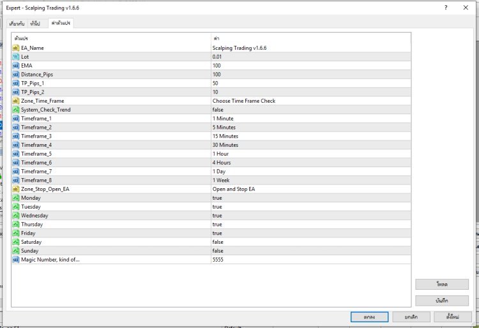Open Timeframe_8 value '1 Week' dropdown
479x328 pixels.
pos(221,180)
